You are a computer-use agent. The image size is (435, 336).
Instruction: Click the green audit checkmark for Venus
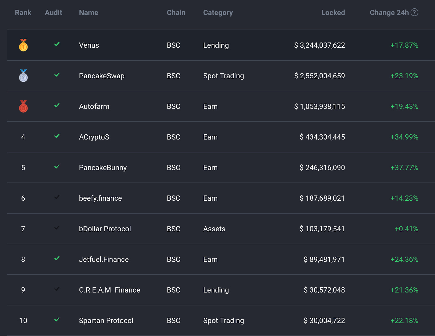coord(57,44)
